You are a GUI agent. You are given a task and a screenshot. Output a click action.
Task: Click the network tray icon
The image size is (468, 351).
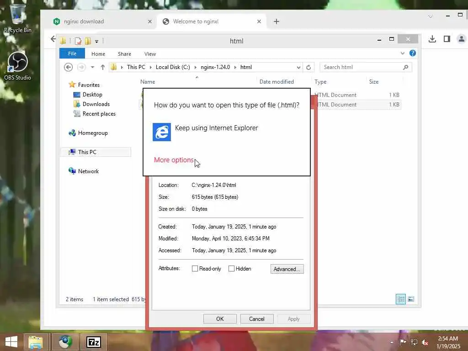click(414, 342)
